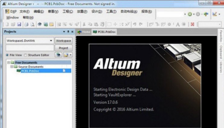Open dropdown arrow of top navigation address box
Image resolution: width=224 pixels, height=128 pixels.
[x=185, y=14]
